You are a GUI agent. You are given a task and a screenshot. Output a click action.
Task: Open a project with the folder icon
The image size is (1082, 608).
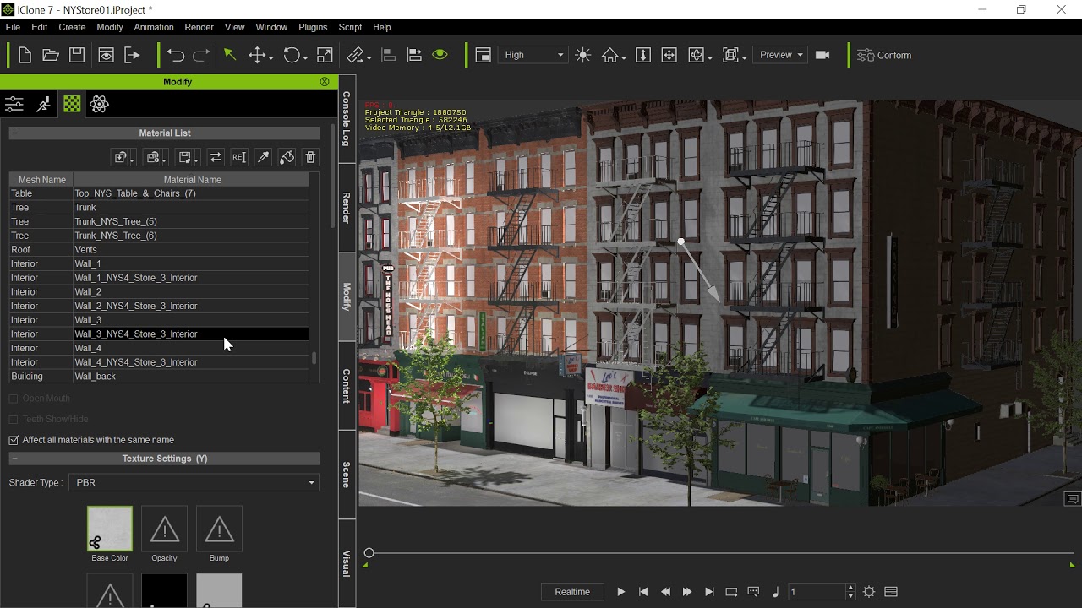51,55
